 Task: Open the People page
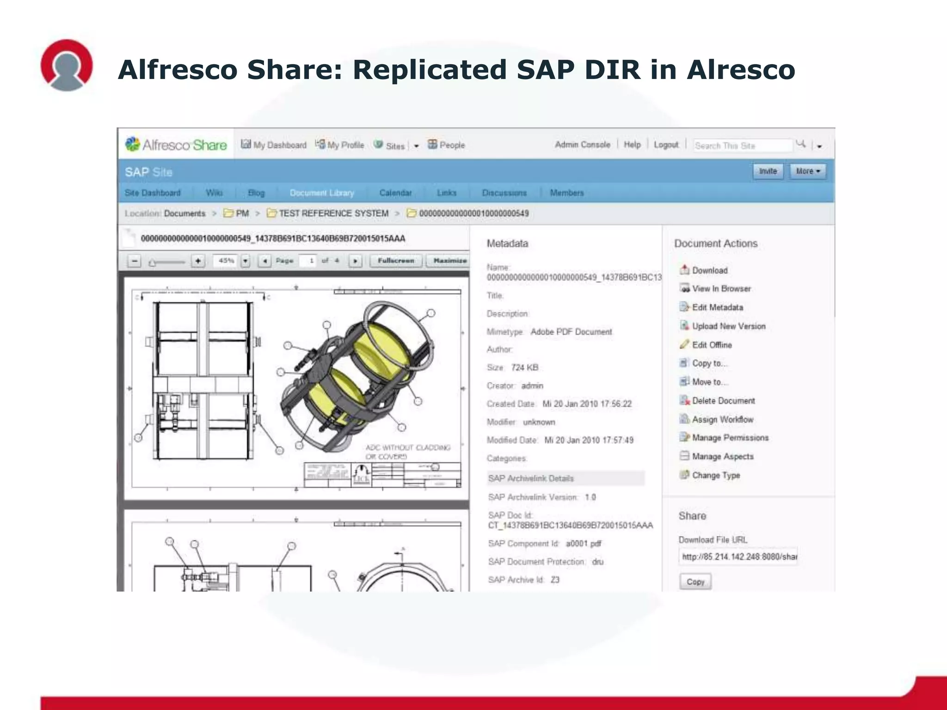tap(446, 145)
